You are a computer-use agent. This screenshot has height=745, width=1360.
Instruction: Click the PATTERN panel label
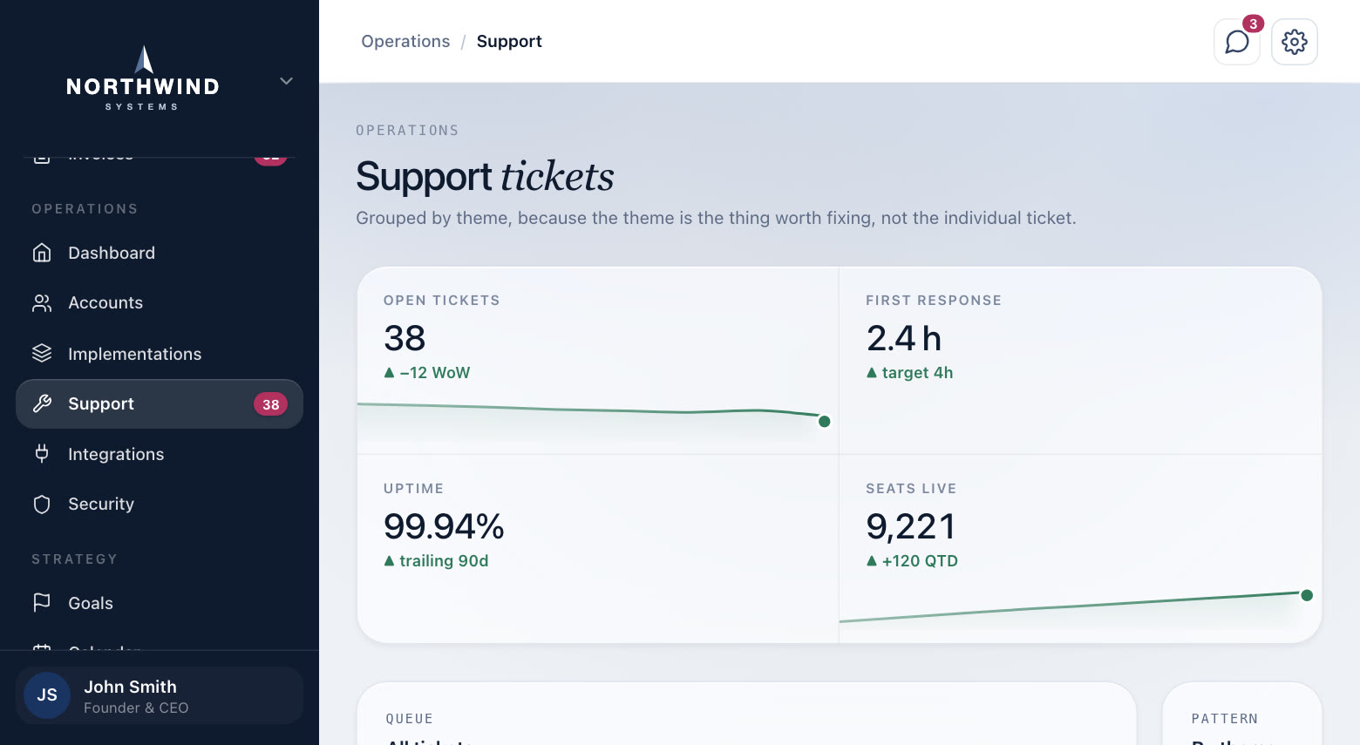point(1225,719)
